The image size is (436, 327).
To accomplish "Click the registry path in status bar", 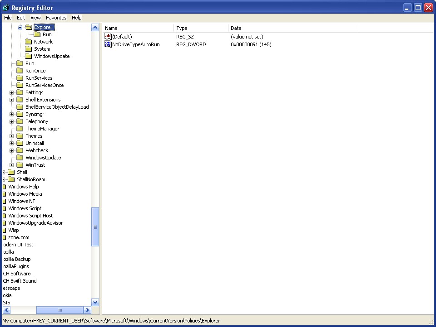I will [x=111, y=321].
